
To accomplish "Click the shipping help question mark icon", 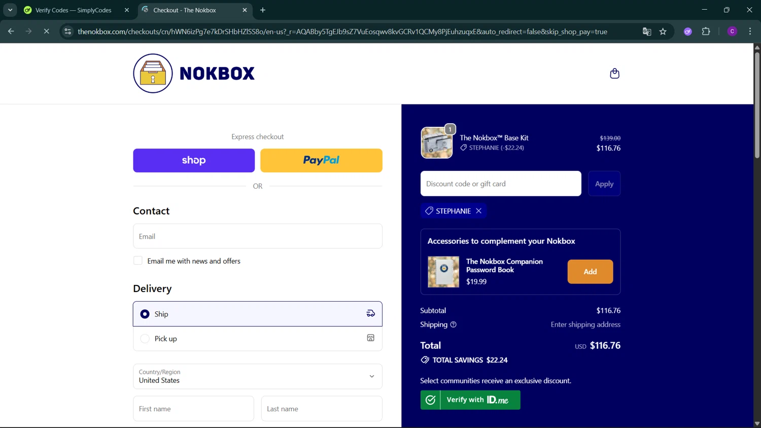I will click(x=454, y=325).
